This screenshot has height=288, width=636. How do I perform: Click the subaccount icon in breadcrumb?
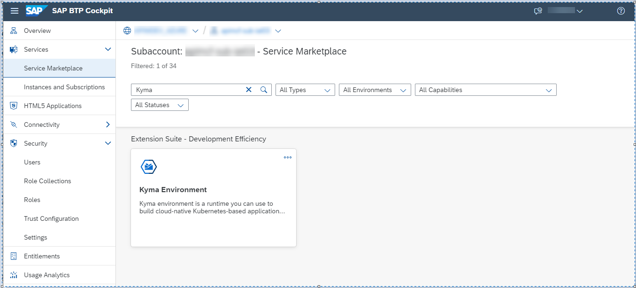tap(214, 31)
